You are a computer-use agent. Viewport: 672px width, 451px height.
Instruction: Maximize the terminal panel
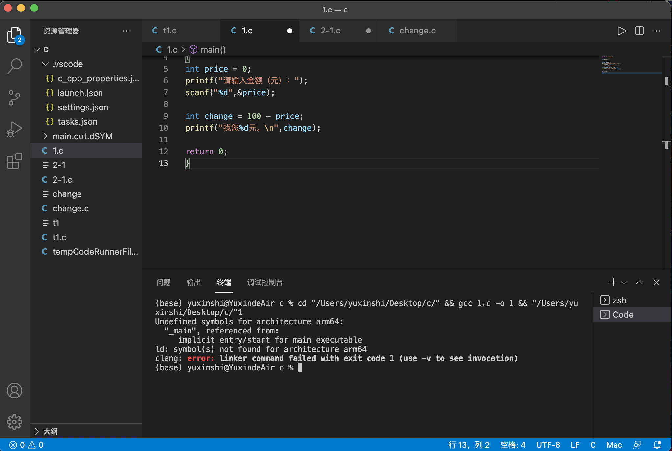tap(639, 282)
